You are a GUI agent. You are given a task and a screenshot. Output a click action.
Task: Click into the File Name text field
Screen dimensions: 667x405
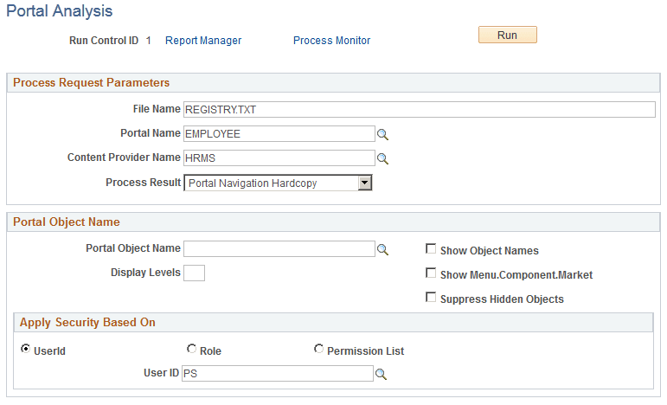(x=420, y=109)
